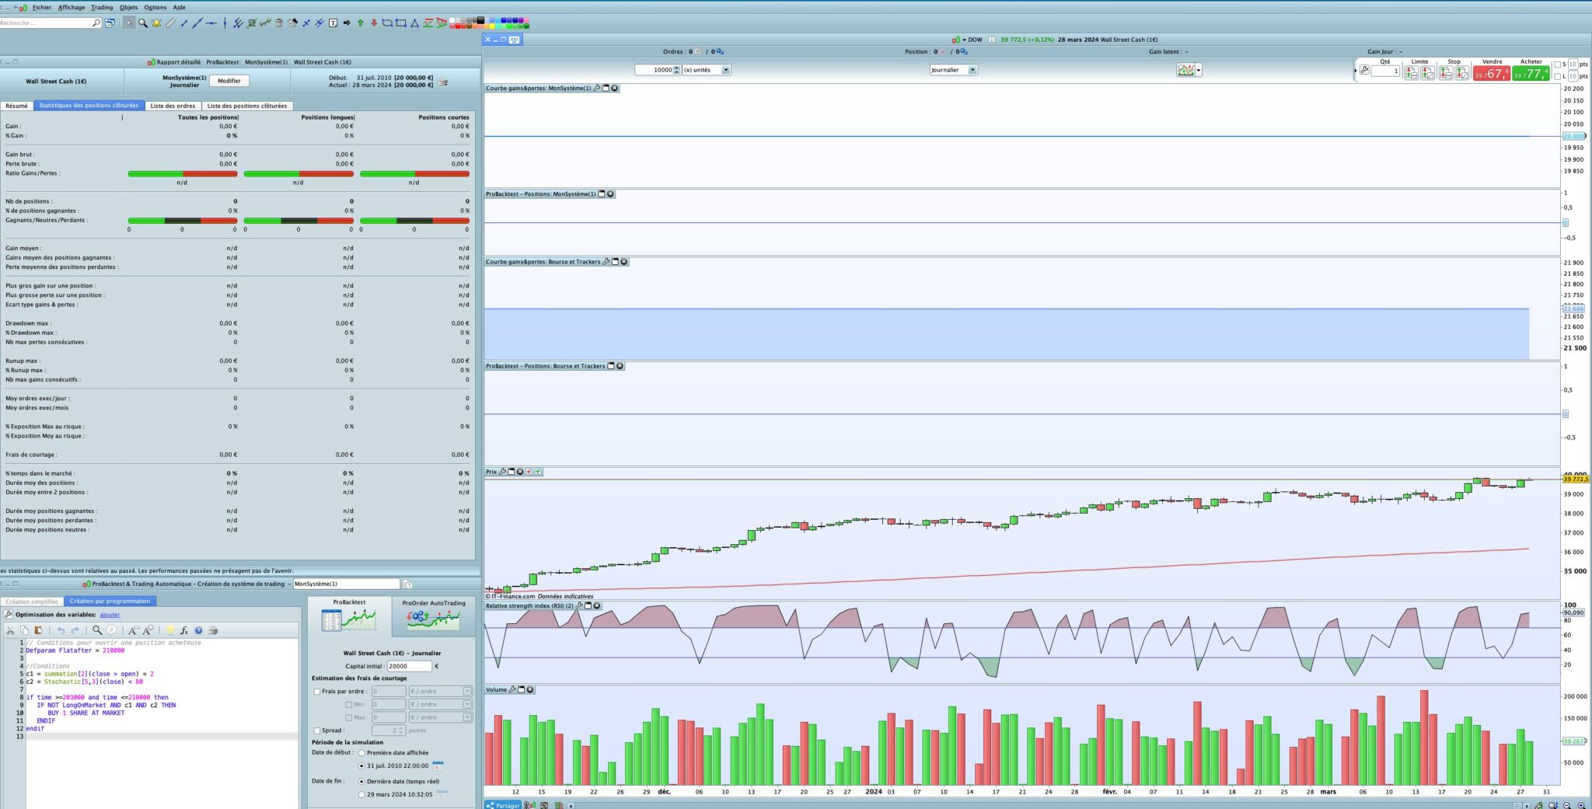
Task: Click the ajouter link for variable optimisation
Action: coord(110,615)
